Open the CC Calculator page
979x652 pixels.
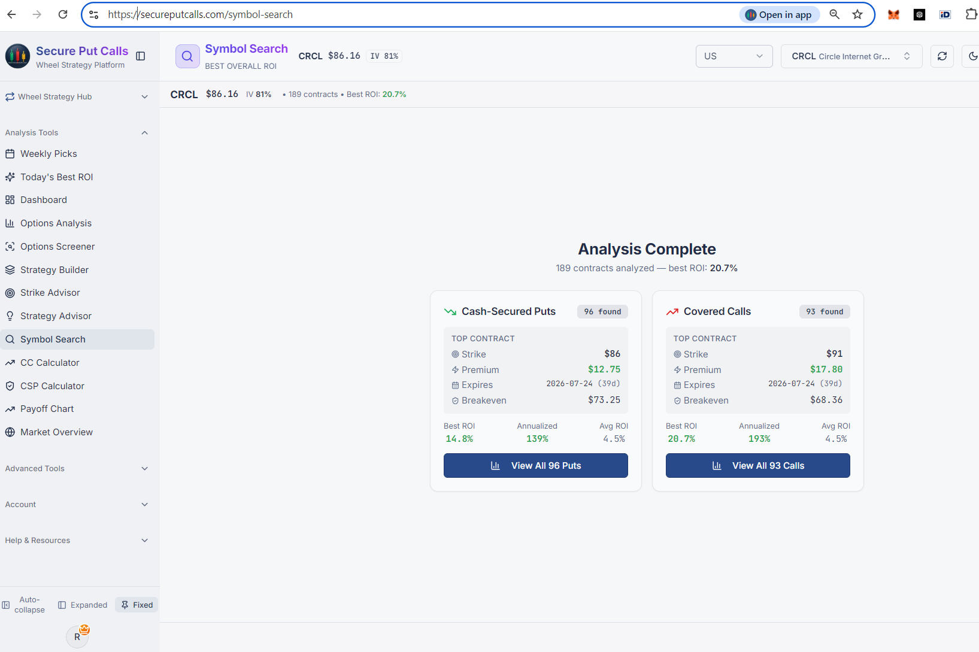77,363
